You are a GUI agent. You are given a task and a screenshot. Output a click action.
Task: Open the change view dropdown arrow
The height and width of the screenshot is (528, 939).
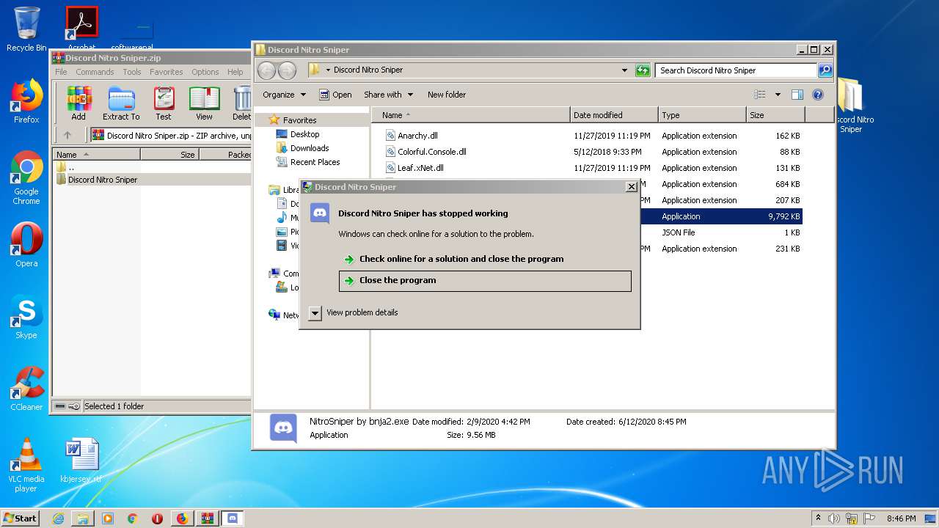coord(778,95)
